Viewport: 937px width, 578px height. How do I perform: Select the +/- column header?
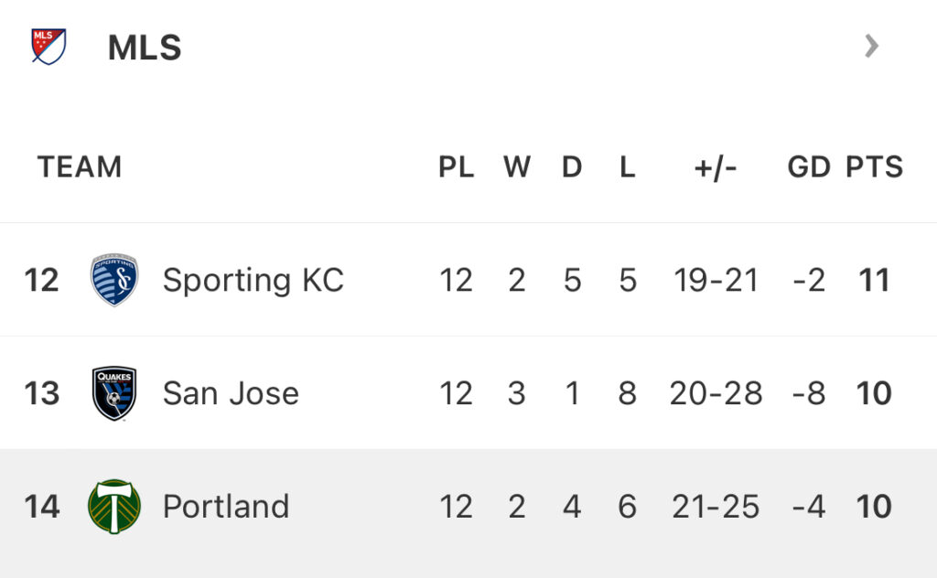716,167
